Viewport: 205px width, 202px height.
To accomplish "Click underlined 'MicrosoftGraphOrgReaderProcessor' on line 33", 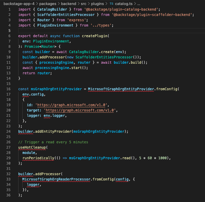I will pyautogui.click(x=56, y=179).
